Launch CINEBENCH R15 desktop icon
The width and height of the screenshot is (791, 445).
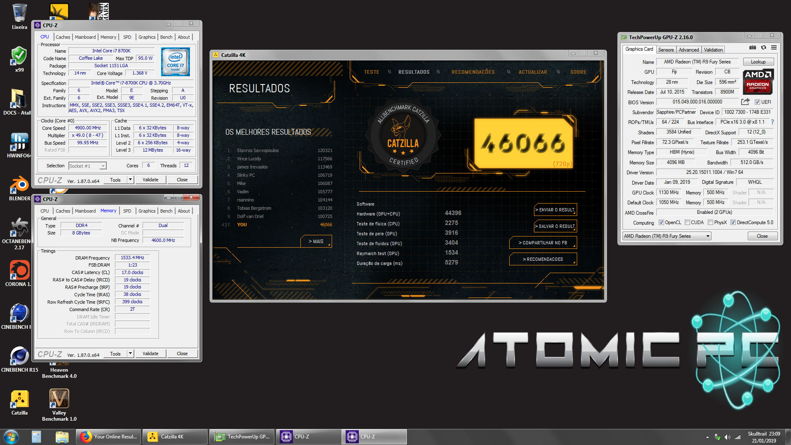tap(19, 359)
